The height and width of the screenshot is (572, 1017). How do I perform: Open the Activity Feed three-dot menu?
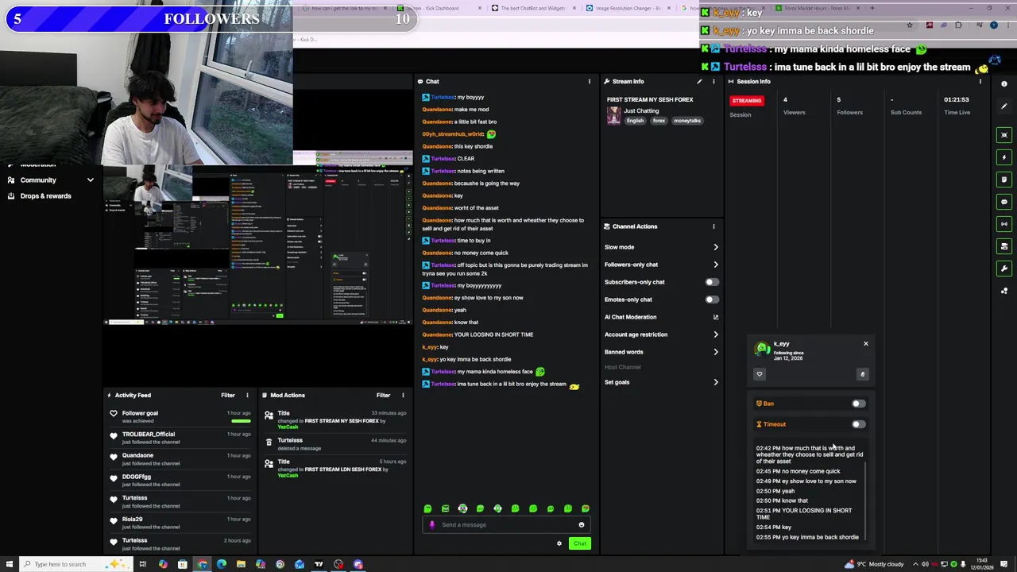[x=247, y=395]
